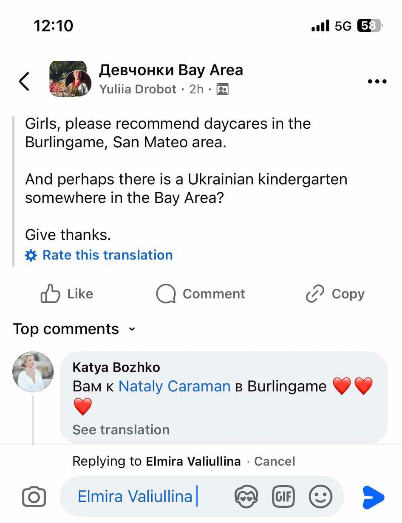Tap Comment on the post
Viewport: 402px width, 523px height.
pyautogui.click(x=201, y=294)
